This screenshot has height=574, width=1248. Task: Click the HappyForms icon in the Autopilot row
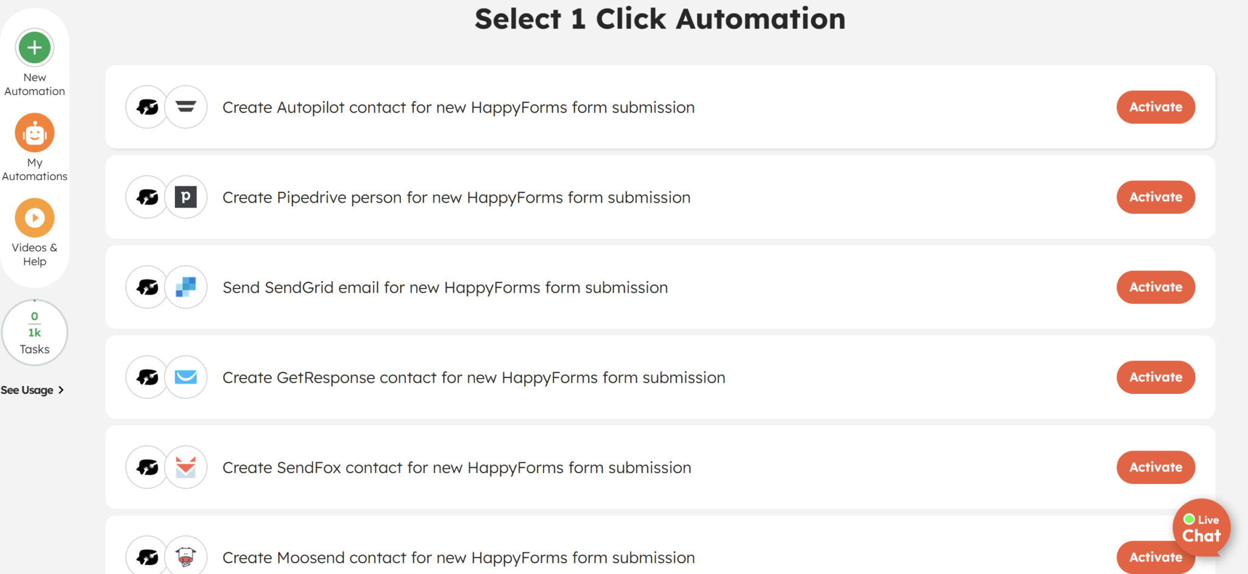(x=146, y=107)
